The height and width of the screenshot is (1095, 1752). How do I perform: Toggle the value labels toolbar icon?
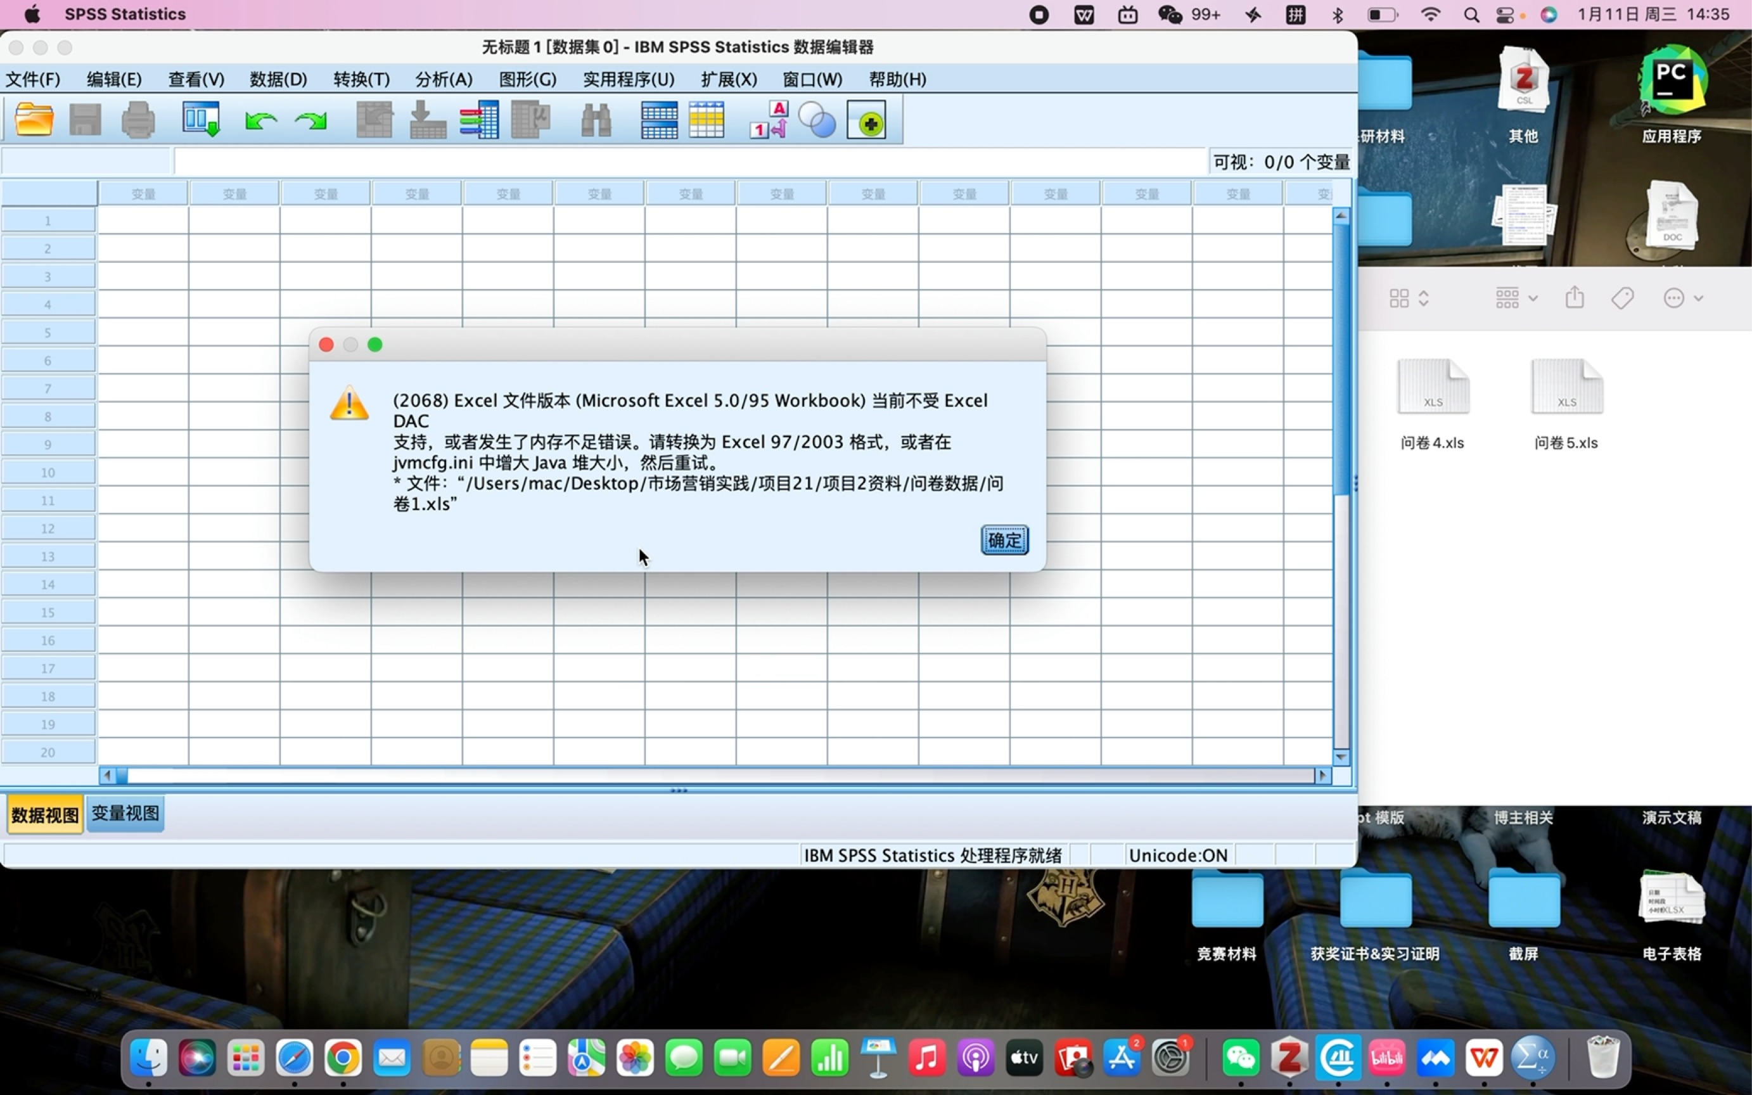(769, 120)
